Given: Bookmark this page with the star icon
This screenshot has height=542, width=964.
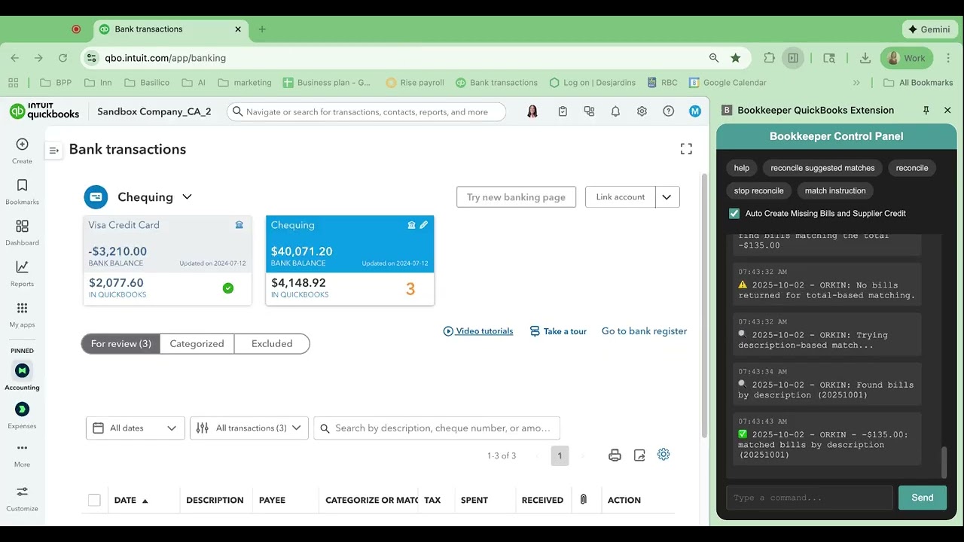Looking at the screenshot, I should pos(736,58).
